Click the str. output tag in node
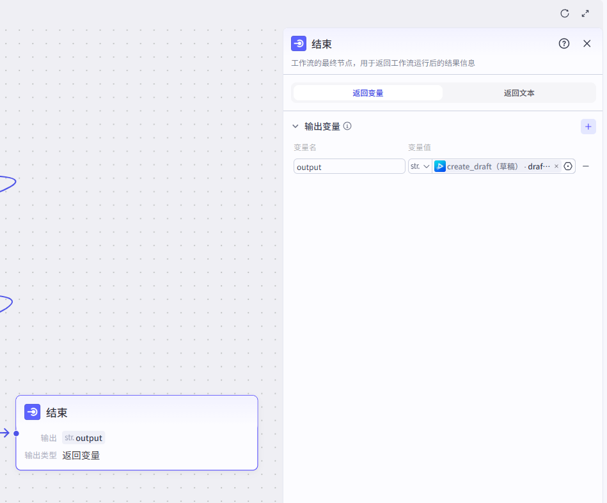The image size is (607, 503). click(83, 438)
